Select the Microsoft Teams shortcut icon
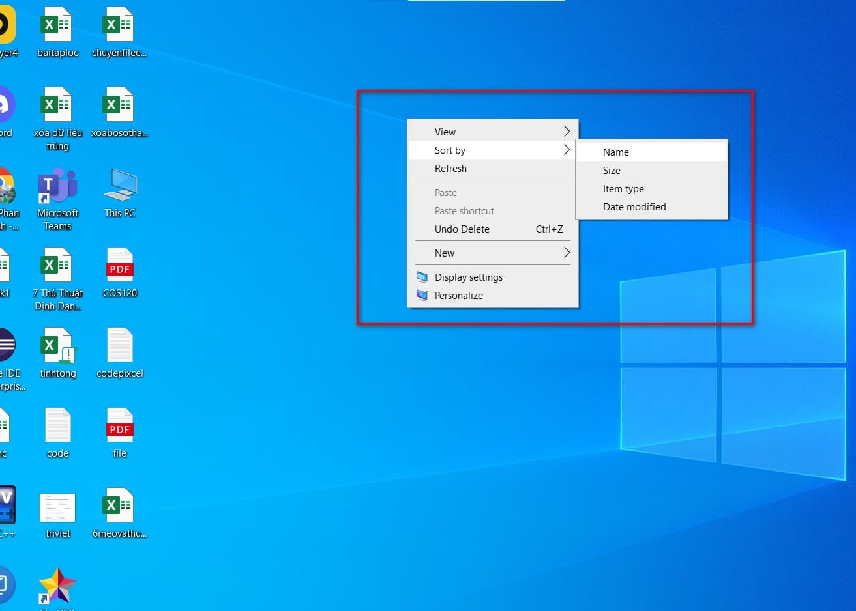The image size is (856, 611). click(57, 186)
